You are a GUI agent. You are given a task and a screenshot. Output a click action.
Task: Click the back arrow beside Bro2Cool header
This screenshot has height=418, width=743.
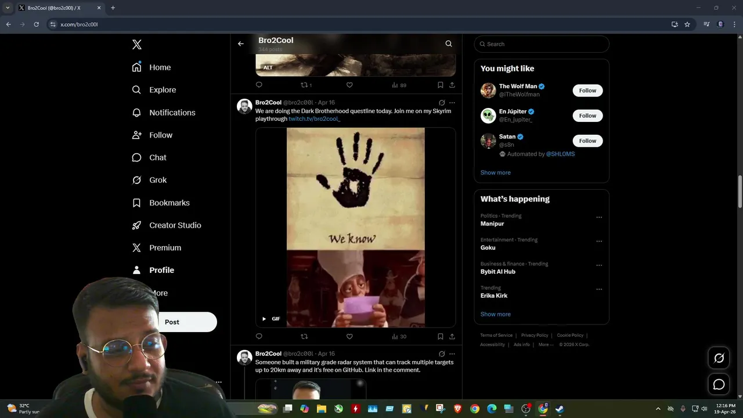click(241, 44)
